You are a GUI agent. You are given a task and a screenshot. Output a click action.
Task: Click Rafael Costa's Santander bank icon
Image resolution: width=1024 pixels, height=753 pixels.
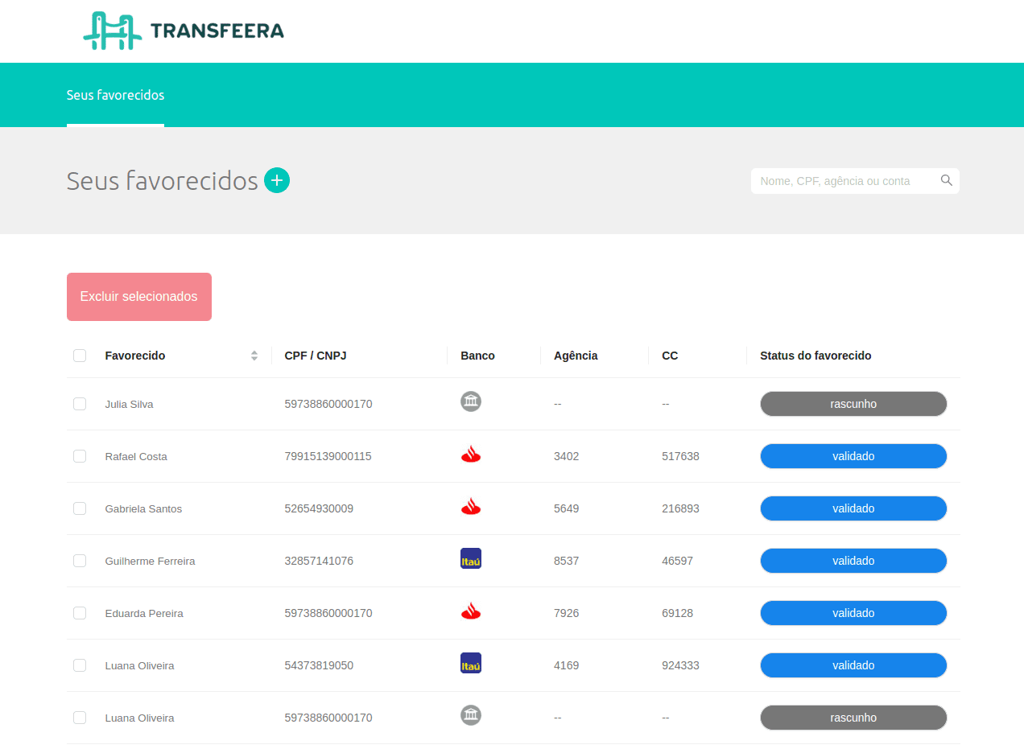pyautogui.click(x=471, y=455)
